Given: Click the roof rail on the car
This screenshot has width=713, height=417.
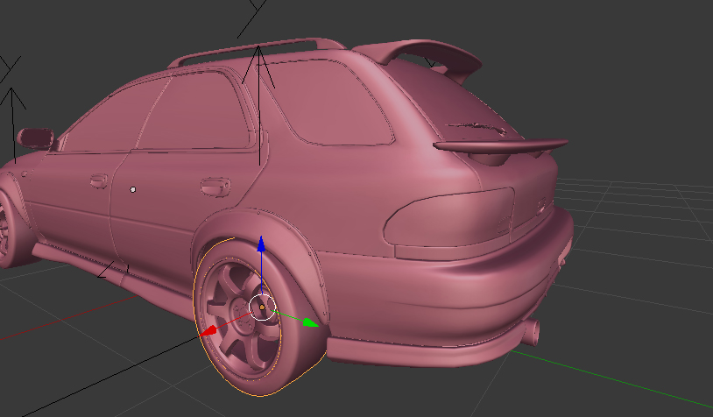Looking at the screenshot, I should pyautogui.click(x=254, y=49).
